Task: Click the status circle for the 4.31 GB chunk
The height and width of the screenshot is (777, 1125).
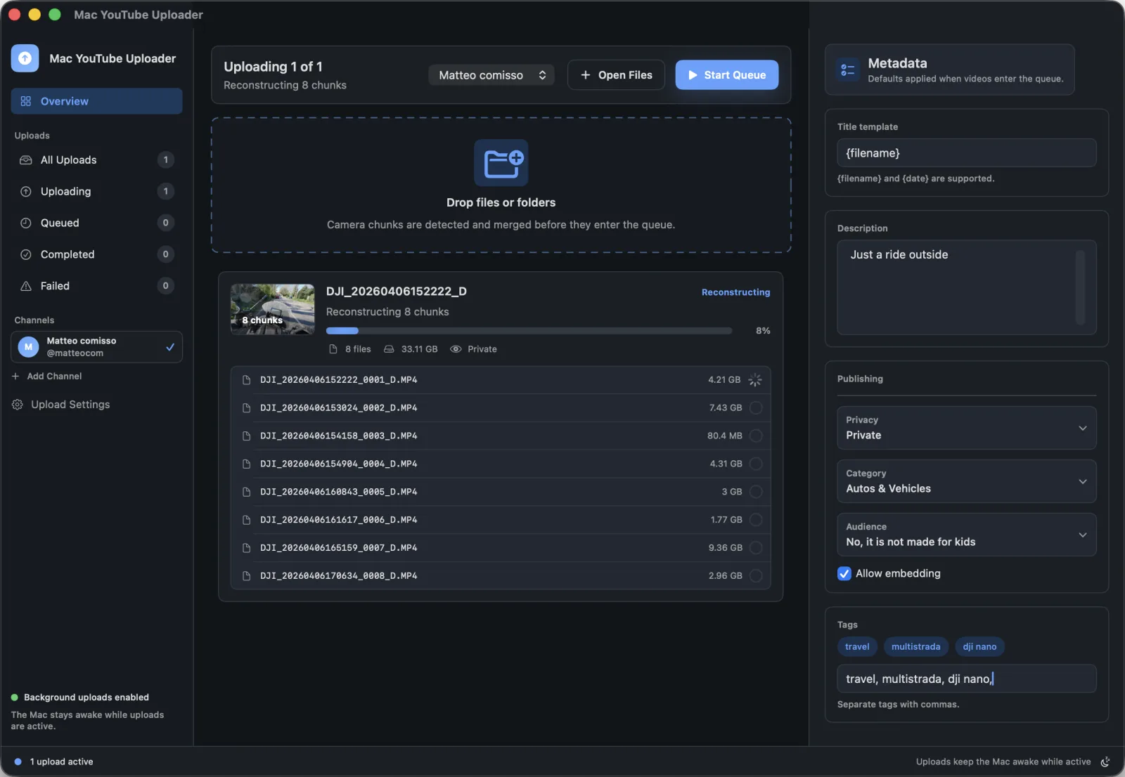Action: point(756,464)
